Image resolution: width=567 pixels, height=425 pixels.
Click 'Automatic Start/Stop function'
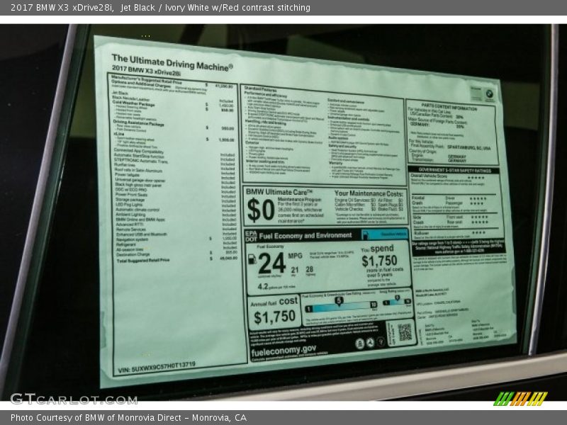(x=139, y=156)
